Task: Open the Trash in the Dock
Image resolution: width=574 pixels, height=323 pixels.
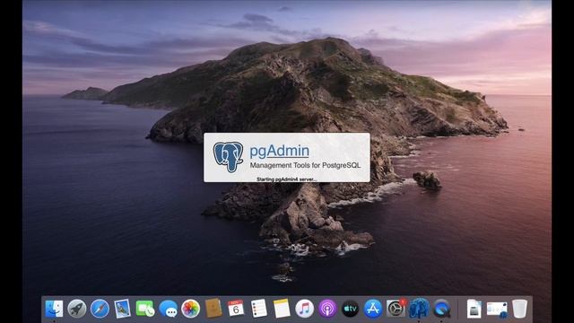Action: (519, 309)
